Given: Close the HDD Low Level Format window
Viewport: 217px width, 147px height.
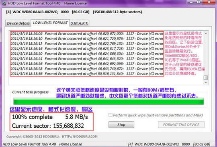Looking at the screenshot, I should coord(209,2).
